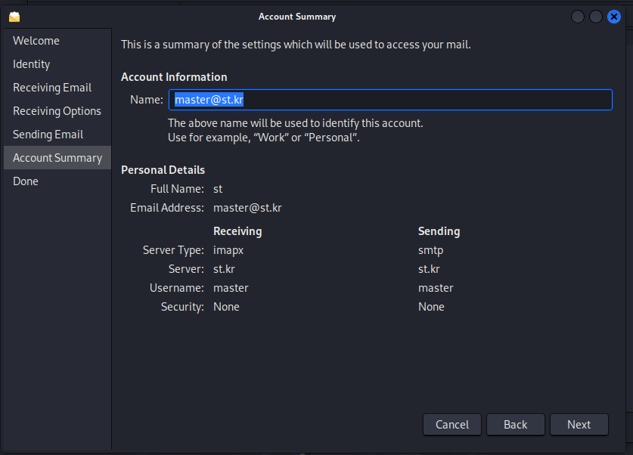This screenshot has width=633, height=455.
Task: Click the Email Address value master@st.kr
Action: point(247,208)
